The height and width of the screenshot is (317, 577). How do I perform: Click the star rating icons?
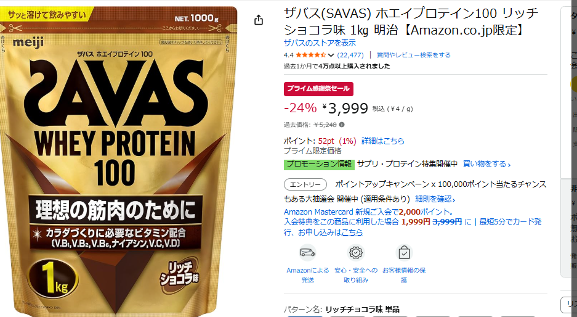point(310,55)
